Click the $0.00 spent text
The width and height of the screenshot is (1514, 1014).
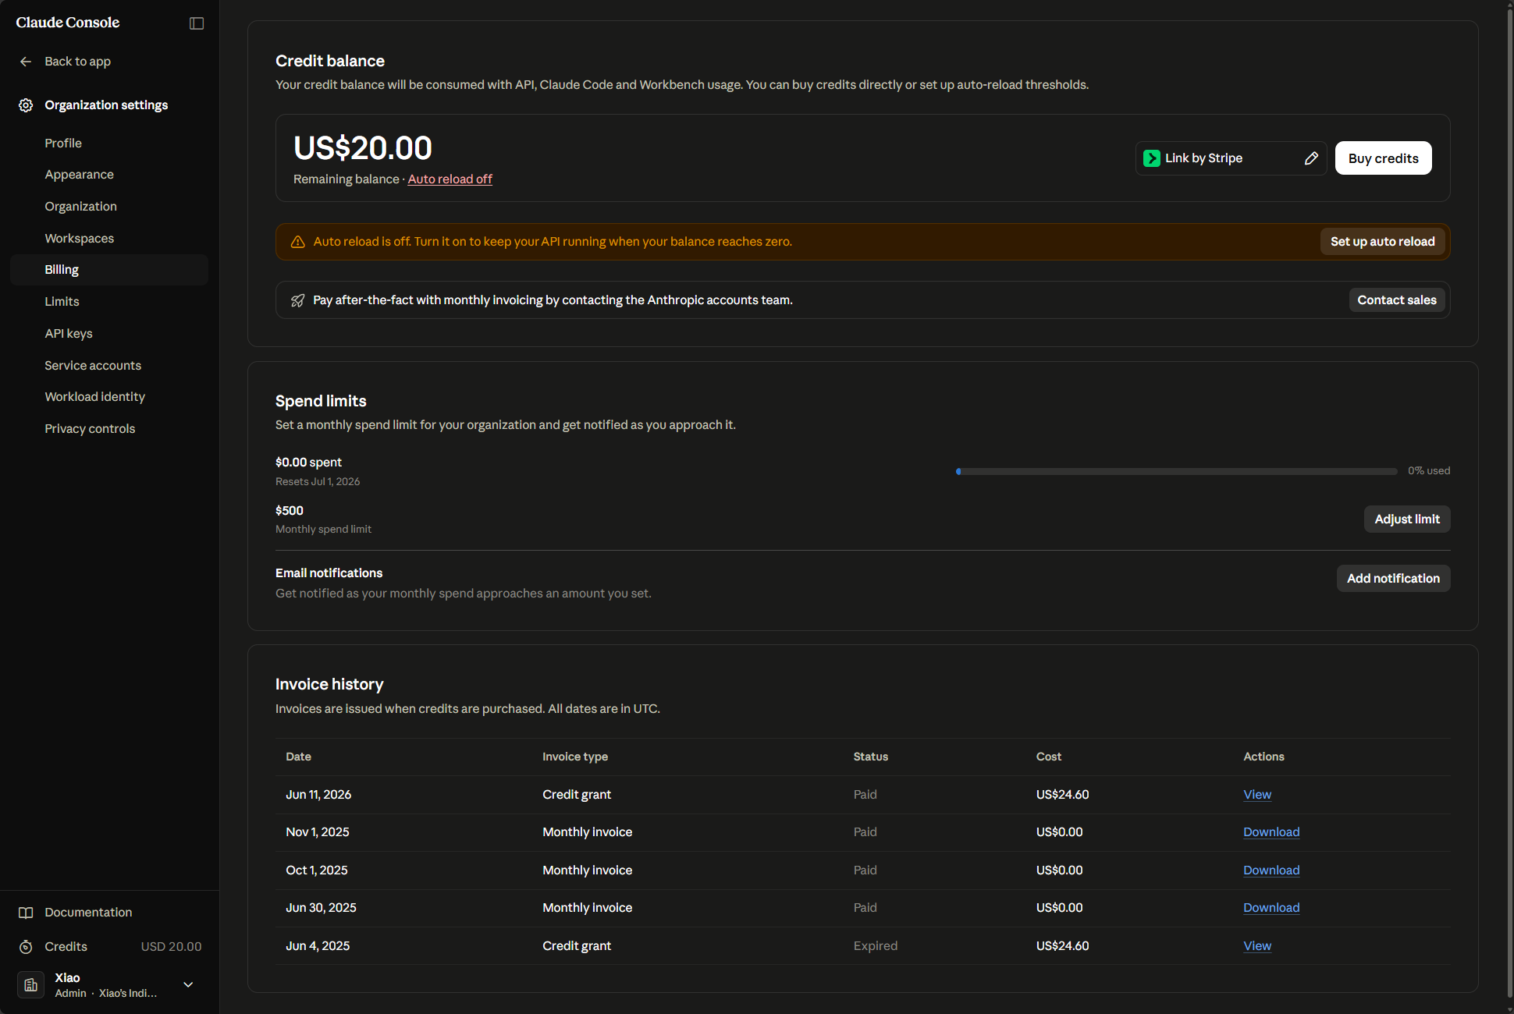point(308,463)
